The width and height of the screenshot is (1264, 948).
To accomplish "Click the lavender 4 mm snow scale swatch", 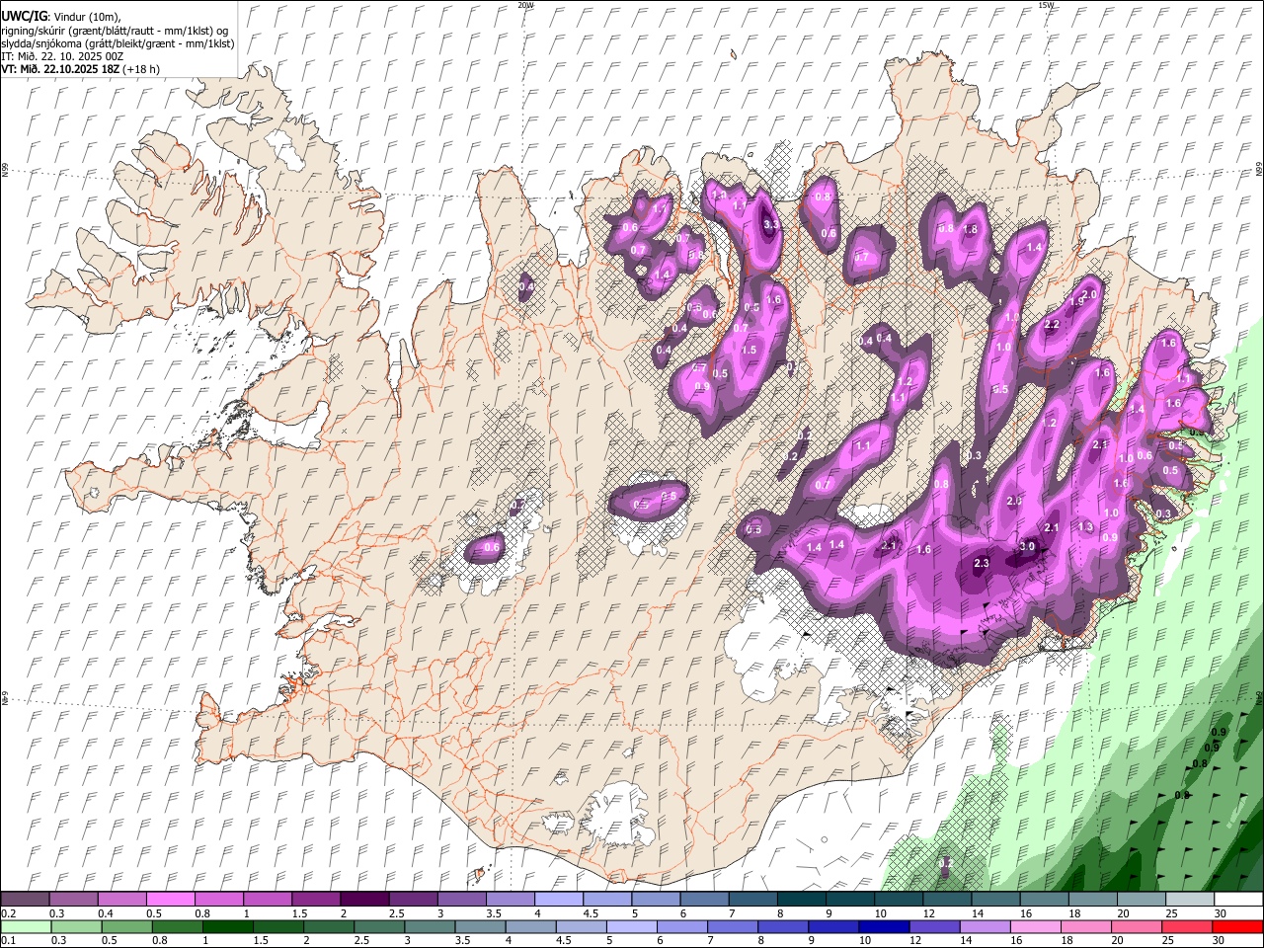I will [x=558, y=899].
